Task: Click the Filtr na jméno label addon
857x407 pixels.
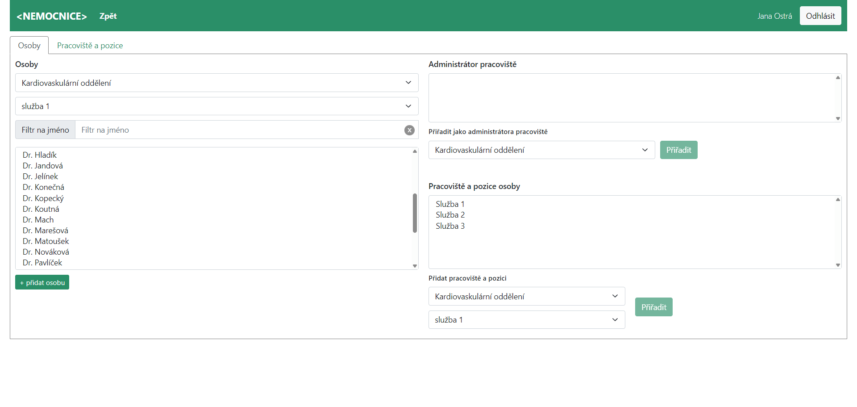Action: (45, 130)
